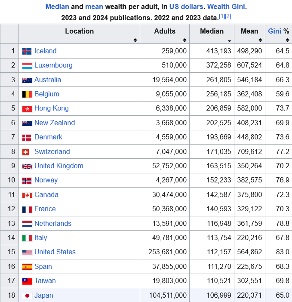Open the France country link
The height and width of the screenshot is (302, 292).
point(45,209)
